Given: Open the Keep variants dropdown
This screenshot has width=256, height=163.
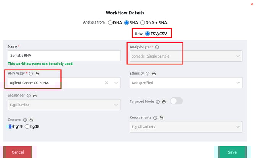Looking at the screenshot, I should 186,126.
